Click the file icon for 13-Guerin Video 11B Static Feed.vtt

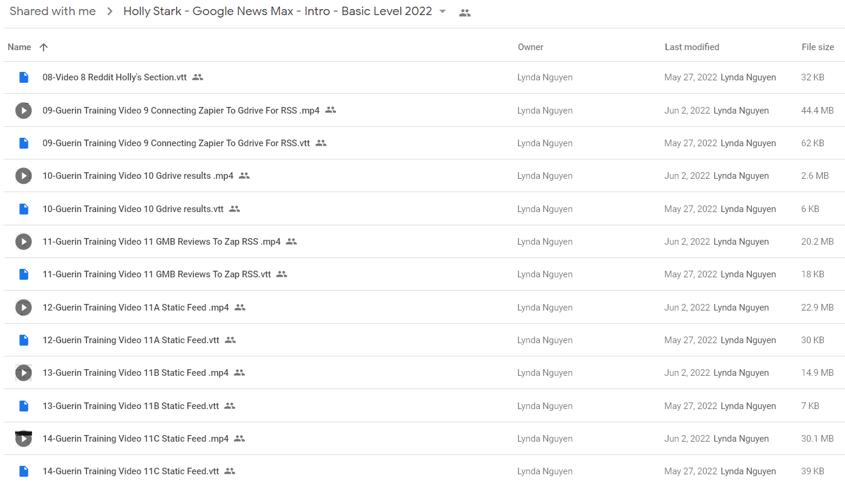coord(24,406)
